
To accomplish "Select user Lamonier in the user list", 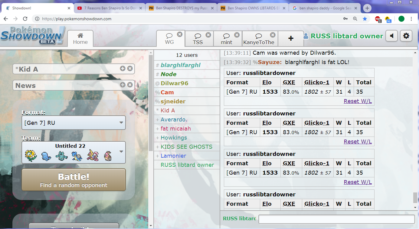I will (187, 156).
